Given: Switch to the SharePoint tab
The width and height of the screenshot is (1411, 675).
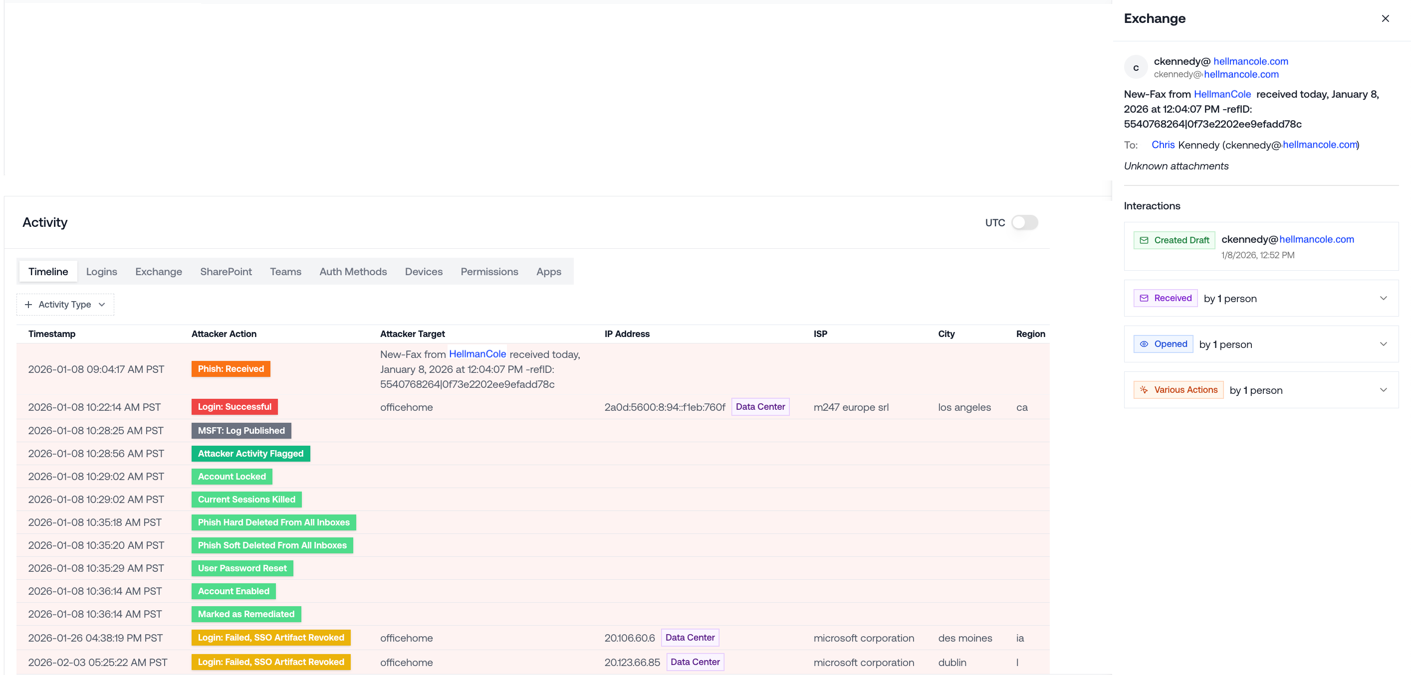Looking at the screenshot, I should (x=226, y=272).
